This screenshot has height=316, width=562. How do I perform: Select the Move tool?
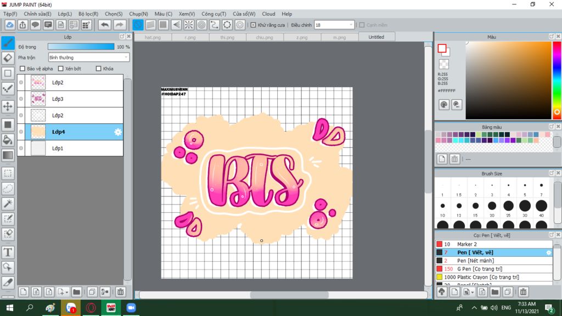8,106
